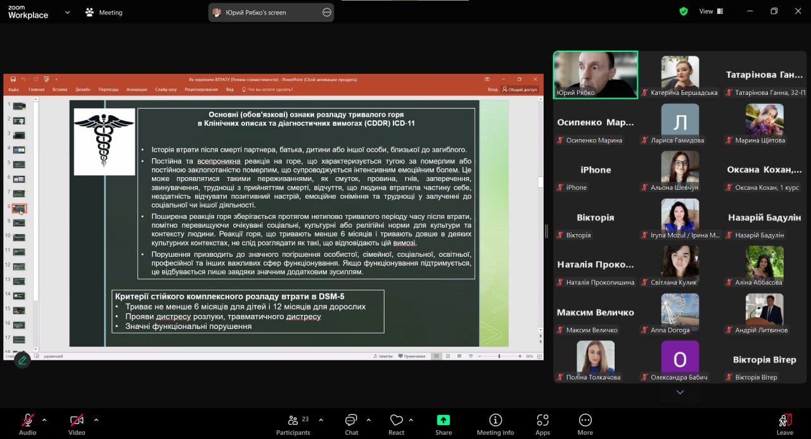Expand React options caret
This screenshot has height=439, width=811.
[411, 419]
